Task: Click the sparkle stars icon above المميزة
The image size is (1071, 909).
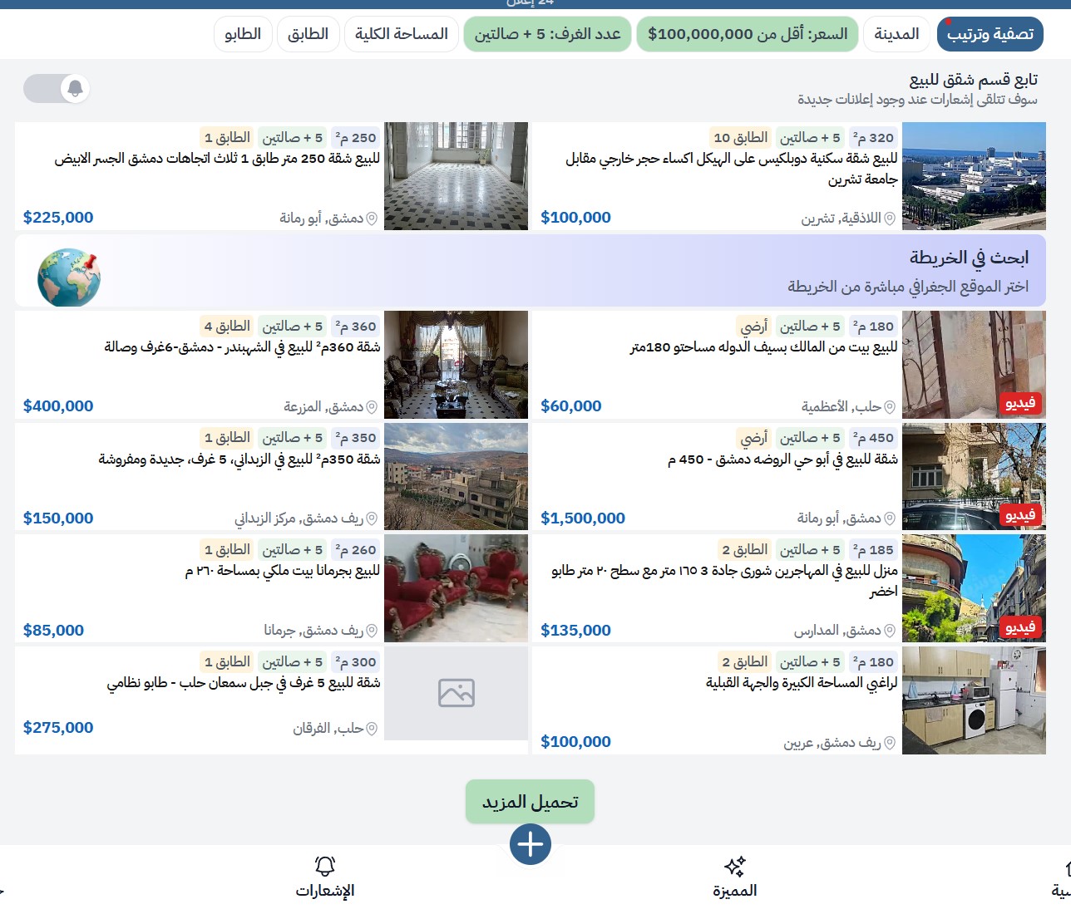Action: pyautogui.click(x=735, y=867)
